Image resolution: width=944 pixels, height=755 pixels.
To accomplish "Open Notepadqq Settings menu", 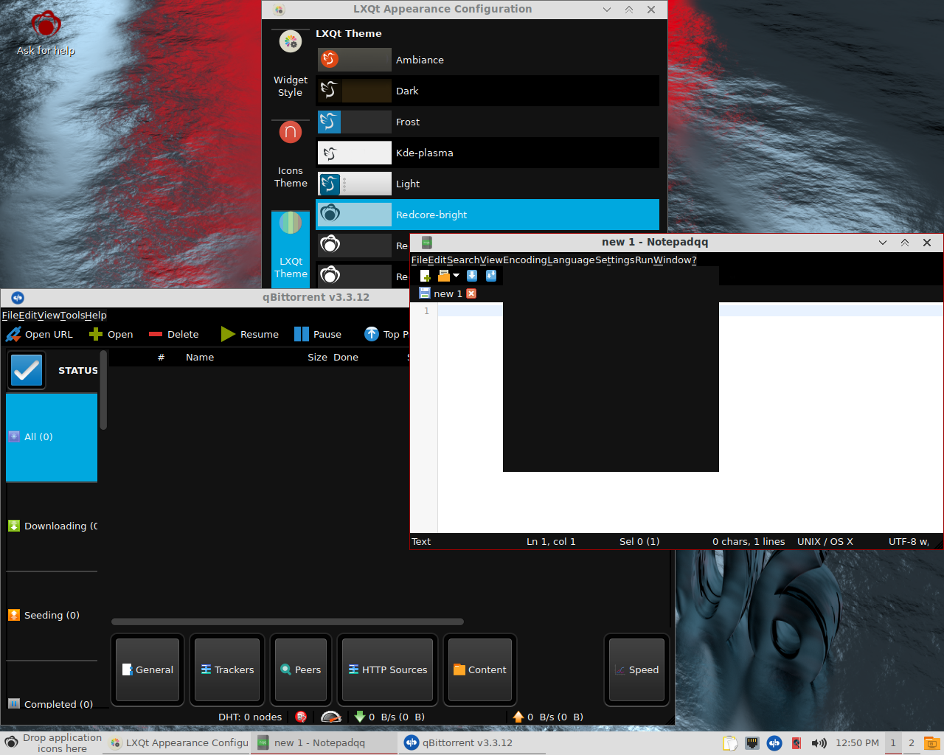I will 615,260.
